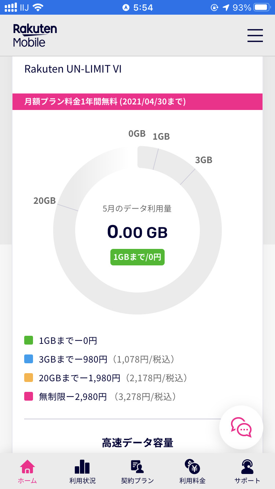Switch to the 利用状況 tab label

click(x=82, y=481)
